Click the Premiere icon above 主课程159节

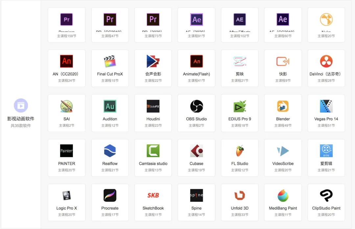[x=66, y=19]
